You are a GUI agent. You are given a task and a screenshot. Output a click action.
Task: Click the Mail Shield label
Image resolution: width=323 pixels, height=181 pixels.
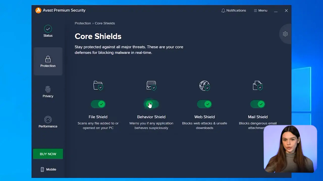click(258, 117)
